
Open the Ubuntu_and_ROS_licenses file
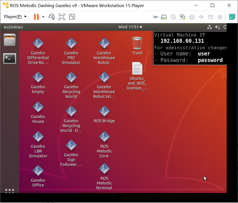pyautogui.click(x=137, y=76)
